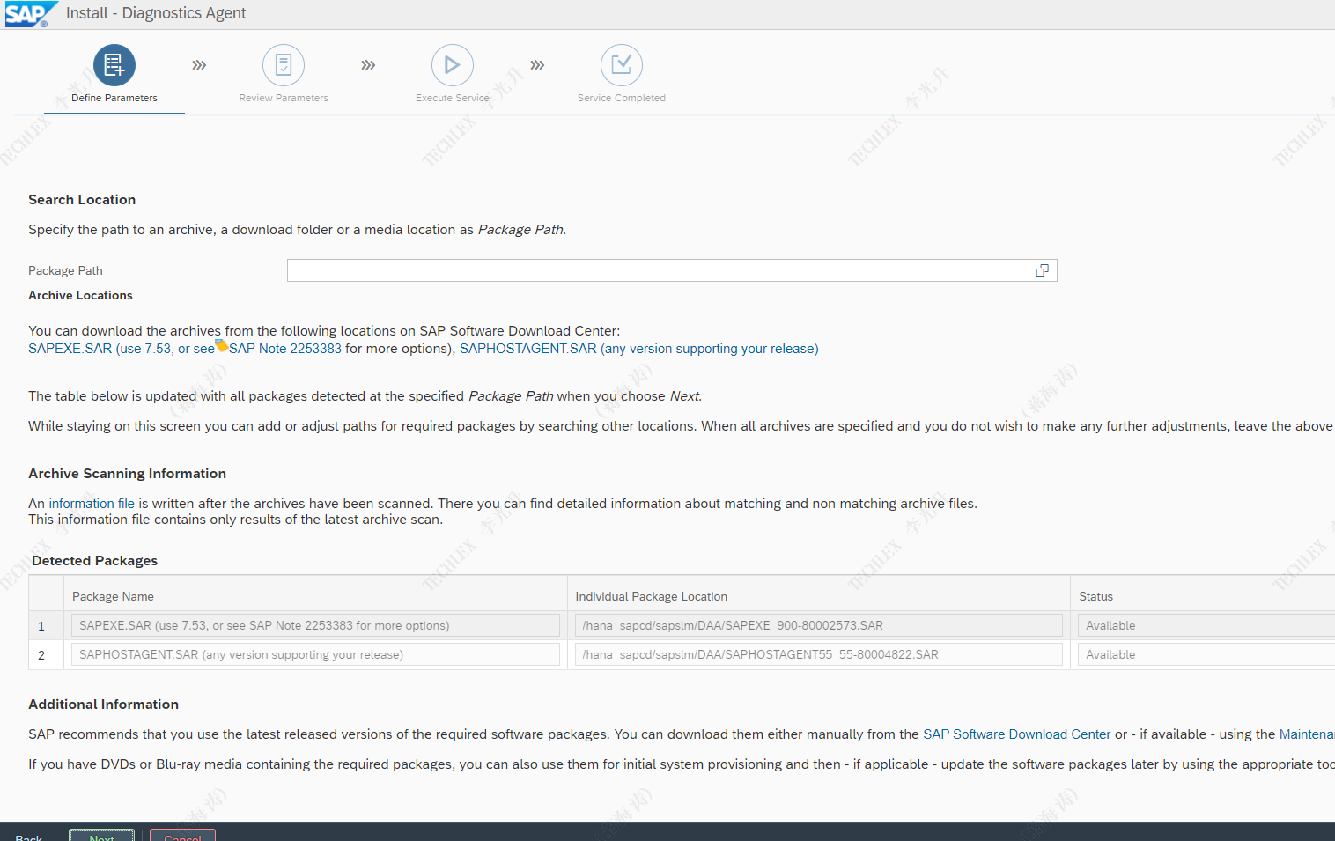Screen dimensions: 1335x841
Task: Click the Define Parameters label
Action: [x=114, y=98]
